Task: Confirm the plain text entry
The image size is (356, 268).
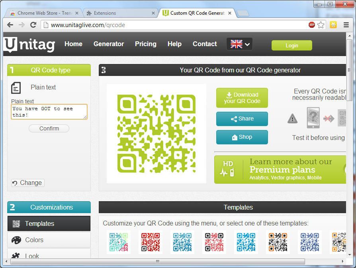Action: point(49,128)
